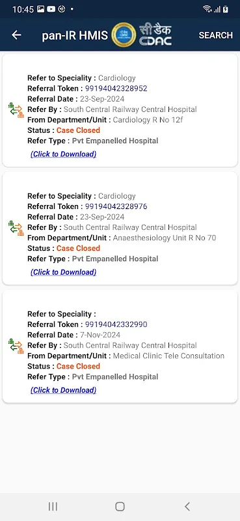Tap Android home button
Image resolution: width=240 pixels, height=521 pixels.
120,507
